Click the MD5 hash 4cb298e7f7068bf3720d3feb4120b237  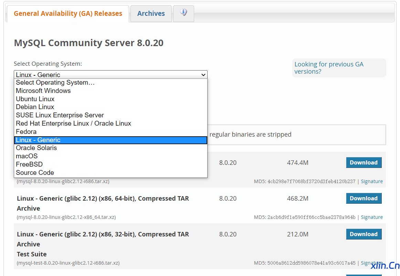point(311,181)
